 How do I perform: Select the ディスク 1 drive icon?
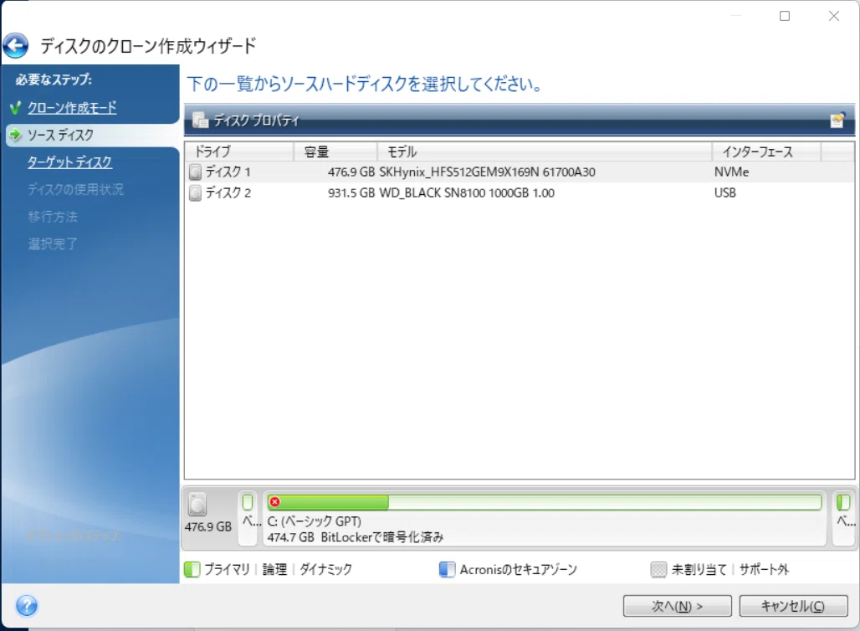195,172
